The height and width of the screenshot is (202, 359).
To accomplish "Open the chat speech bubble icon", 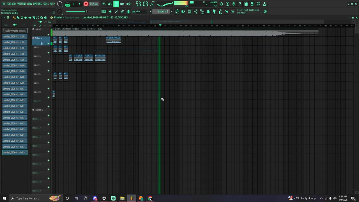I will click(258, 4).
